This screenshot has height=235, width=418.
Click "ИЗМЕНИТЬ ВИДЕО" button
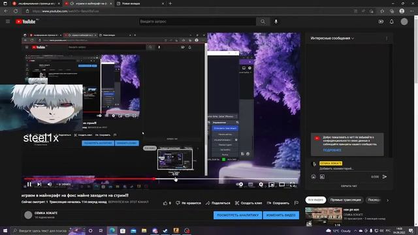[281, 215]
